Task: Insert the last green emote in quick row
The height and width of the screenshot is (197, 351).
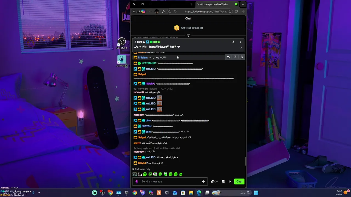Action: coord(181,174)
